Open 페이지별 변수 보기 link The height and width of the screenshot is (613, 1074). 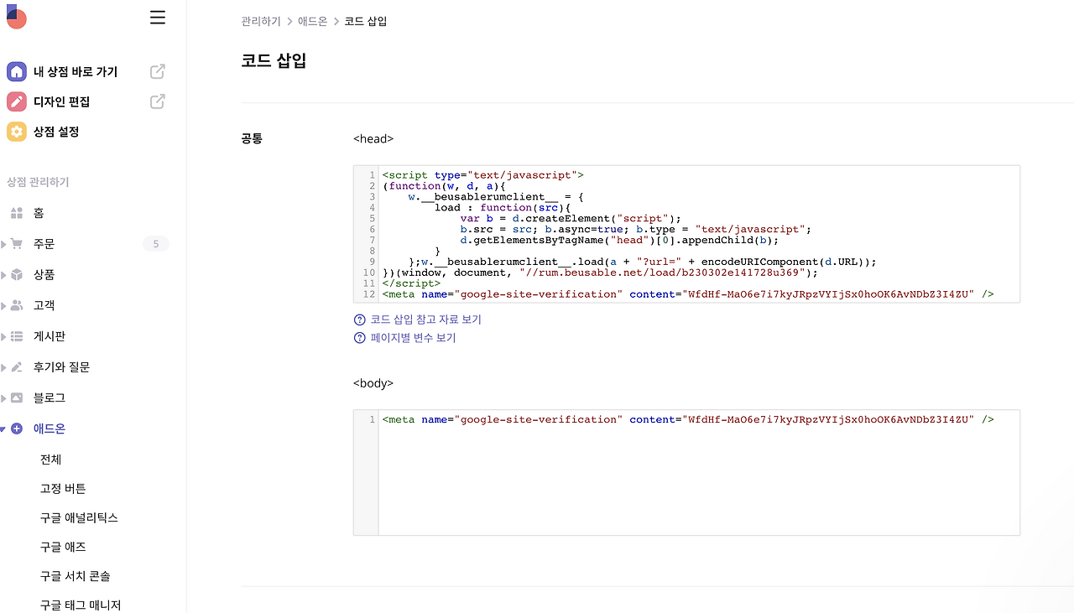[x=414, y=338]
